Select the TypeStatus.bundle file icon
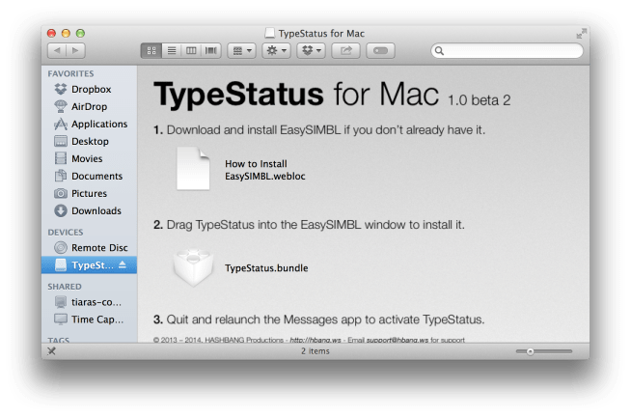The image size is (631, 417). click(x=193, y=267)
